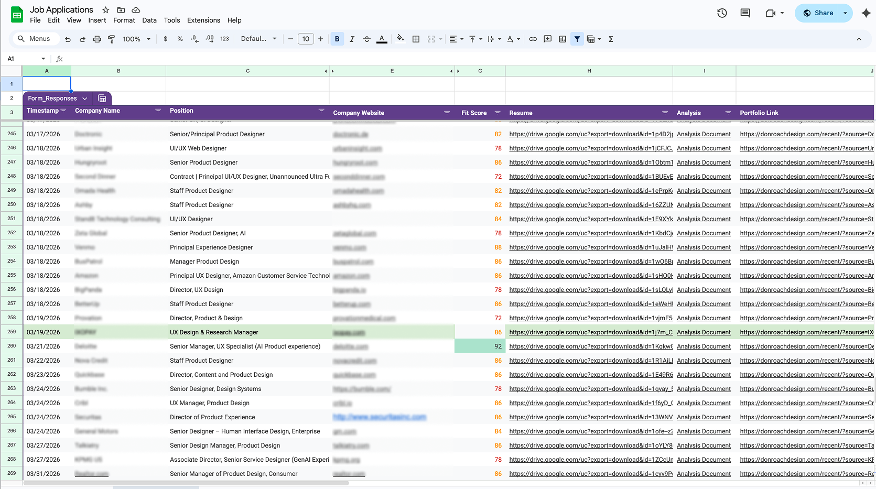
Task: Open the Timestamp column filter
Action: [x=63, y=111]
